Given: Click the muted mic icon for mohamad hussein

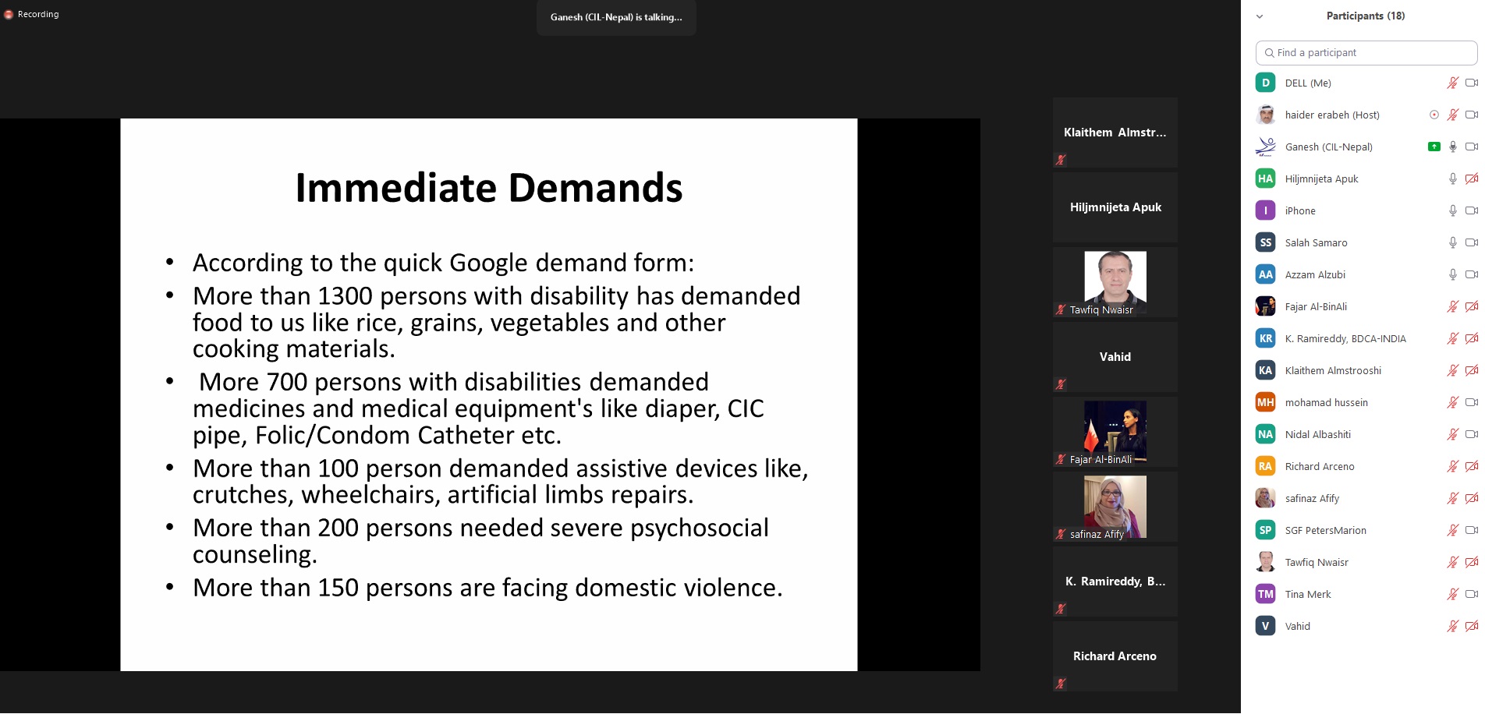Looking at the screenshot, I should pos(1452,402).
